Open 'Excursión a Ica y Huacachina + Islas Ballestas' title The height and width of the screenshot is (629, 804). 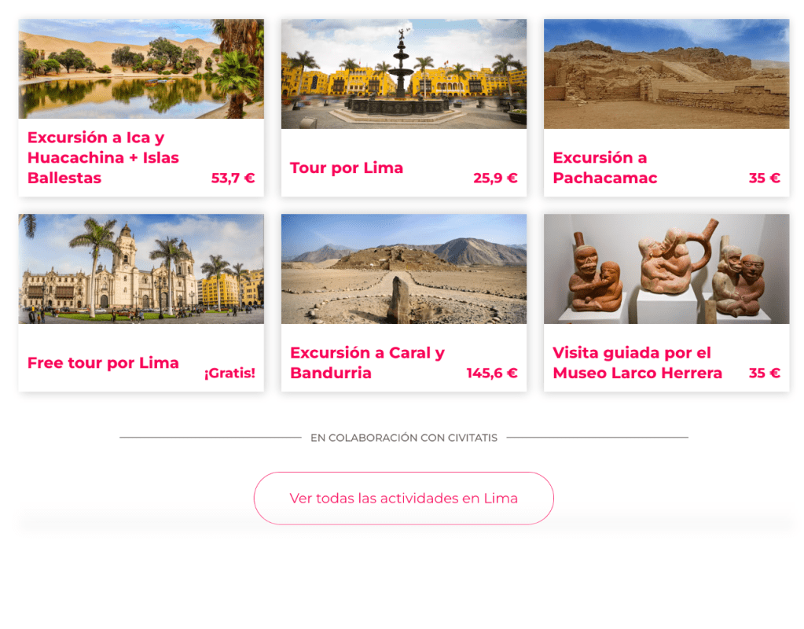[x=103, y=157]
